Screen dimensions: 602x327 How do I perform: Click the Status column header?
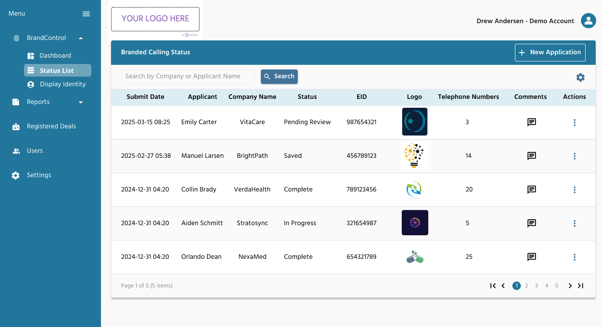click(307, 97)
